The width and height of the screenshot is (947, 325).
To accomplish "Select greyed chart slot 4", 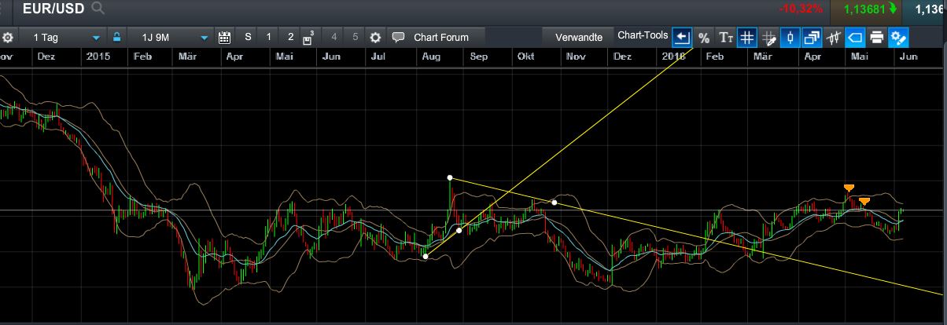I will [x=333, y=37].
